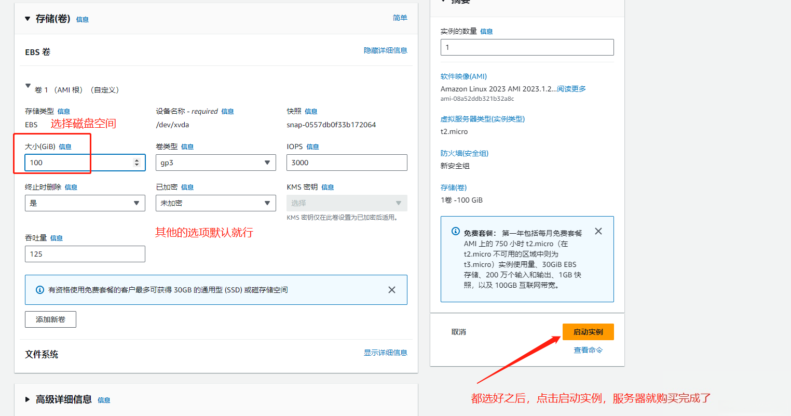Click the 查看命令 link
This screenshot has width=791, height=416.
coord(588,350)
